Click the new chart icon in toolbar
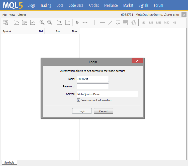Screen dimensions: 188x166 click(6, 23)
